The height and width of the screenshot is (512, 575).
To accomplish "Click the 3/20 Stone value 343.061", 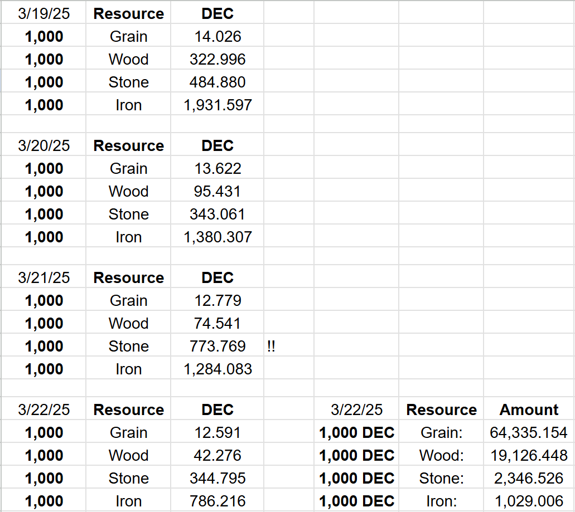I will tap(218, 214).
